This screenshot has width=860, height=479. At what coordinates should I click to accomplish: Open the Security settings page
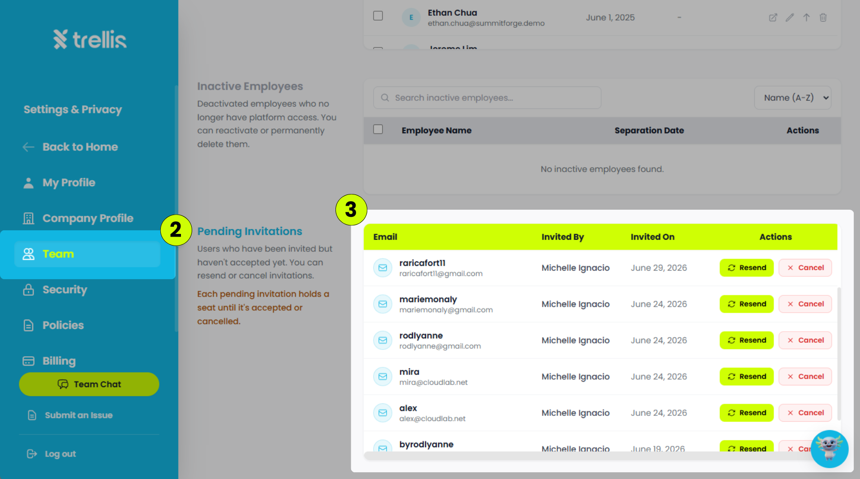point(55,289)
